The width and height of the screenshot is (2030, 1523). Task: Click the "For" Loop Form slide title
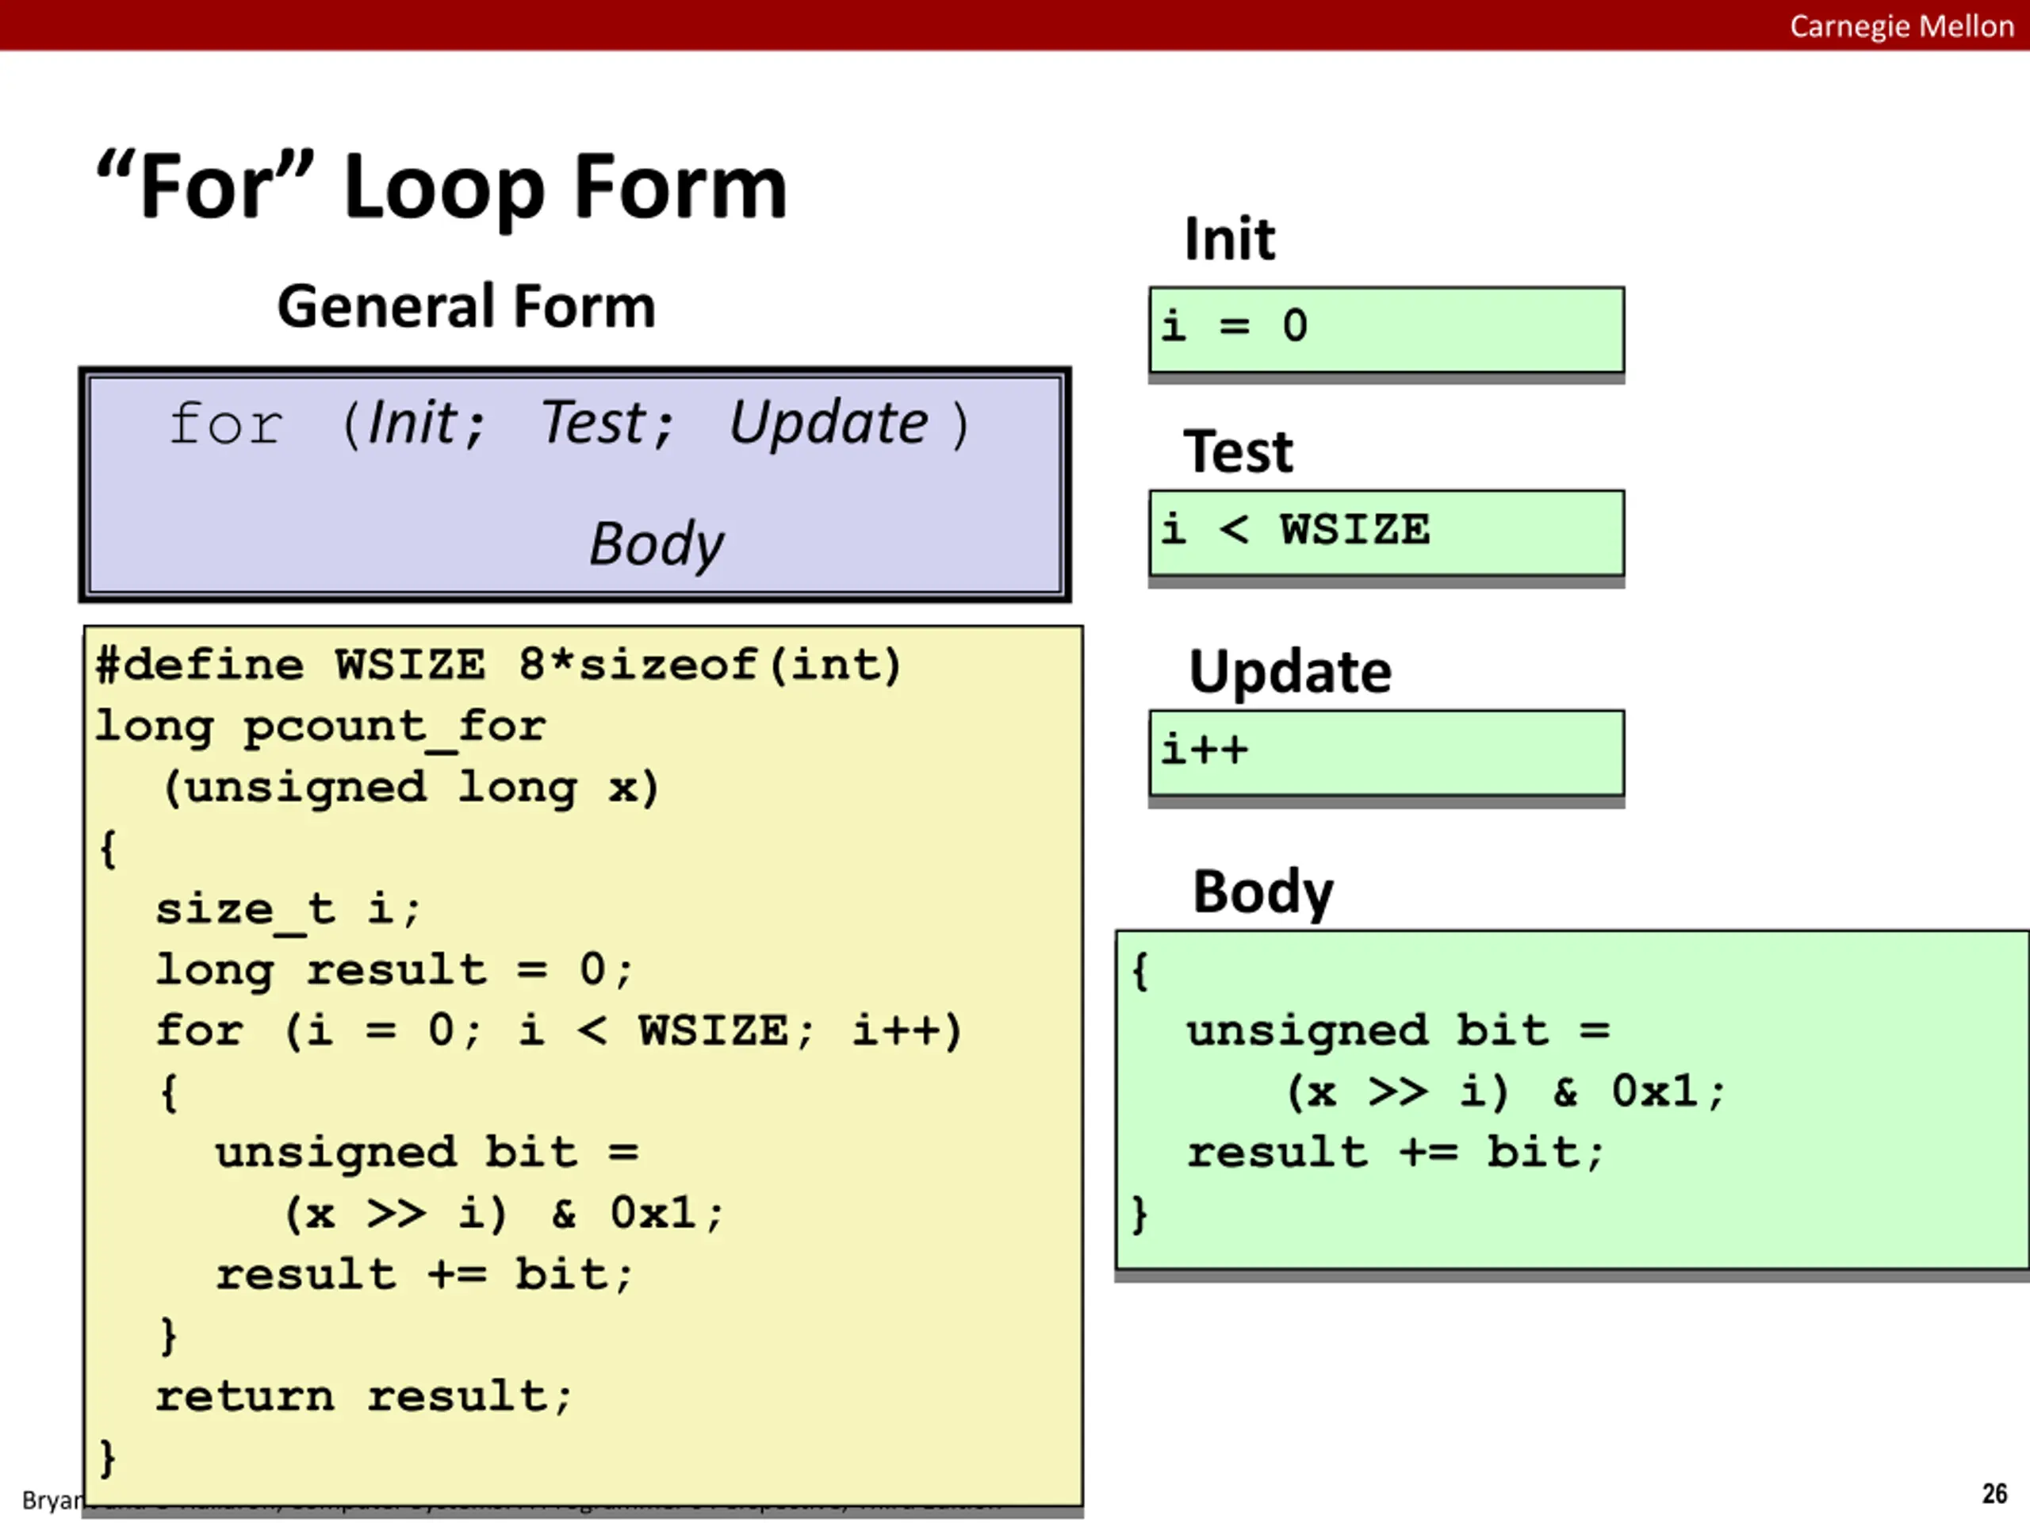tap(442, 186)
